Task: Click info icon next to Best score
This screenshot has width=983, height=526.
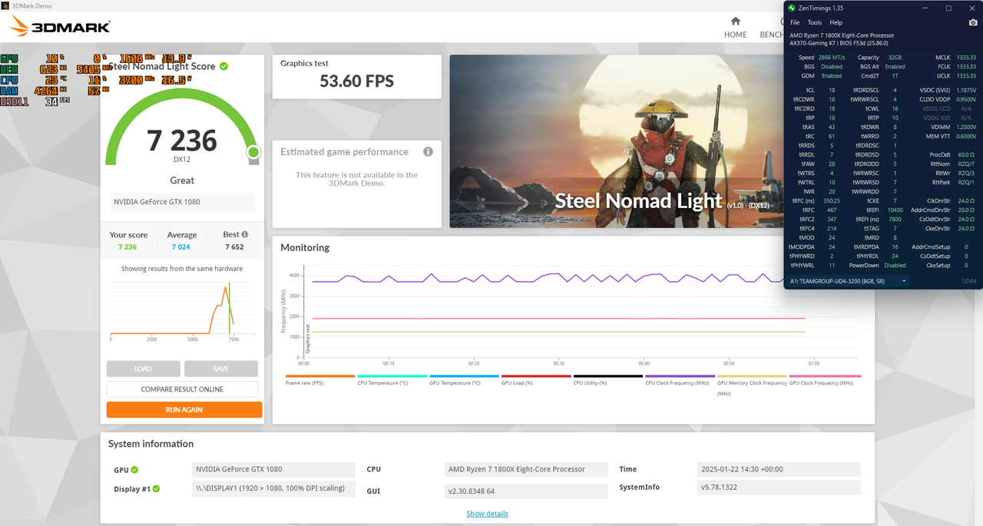Action: click(x=245, y=234)
